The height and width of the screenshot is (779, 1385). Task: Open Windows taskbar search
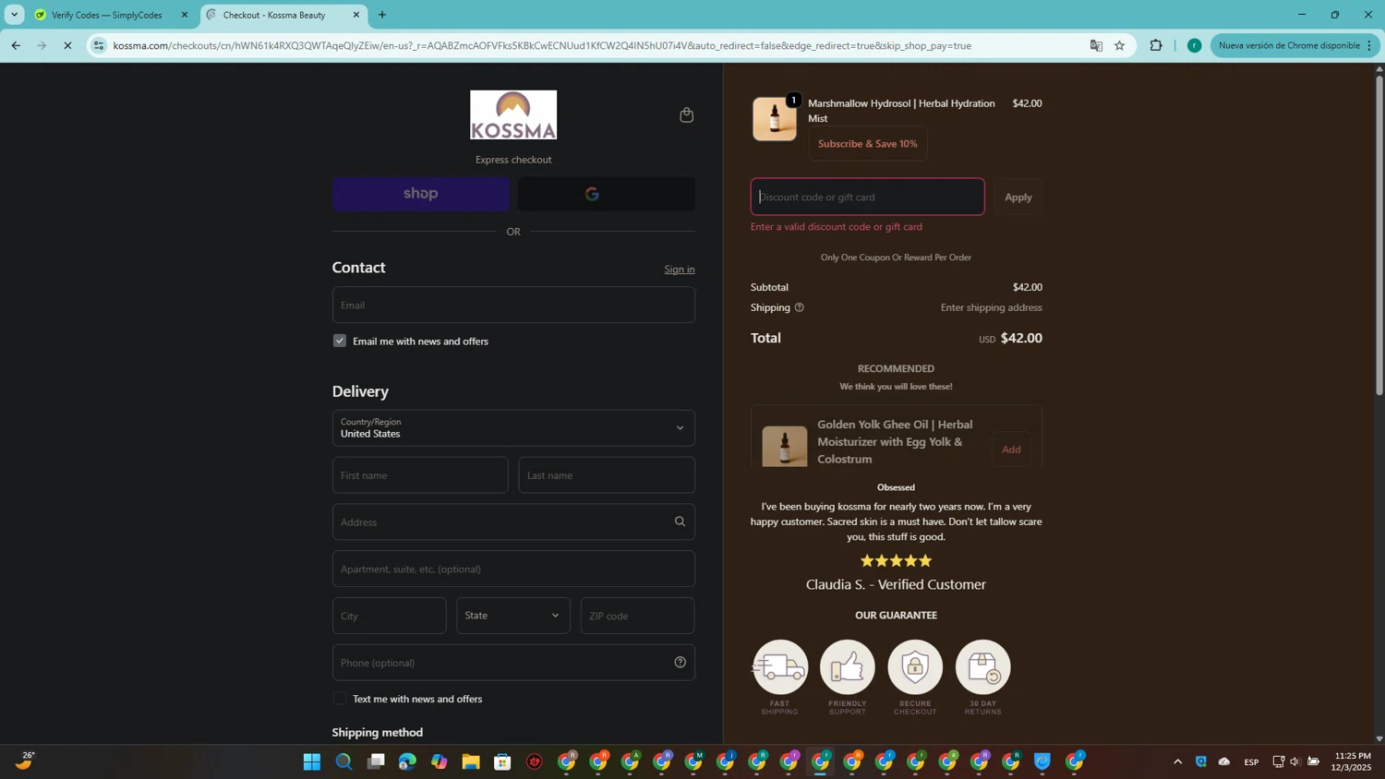pos(343,761)
